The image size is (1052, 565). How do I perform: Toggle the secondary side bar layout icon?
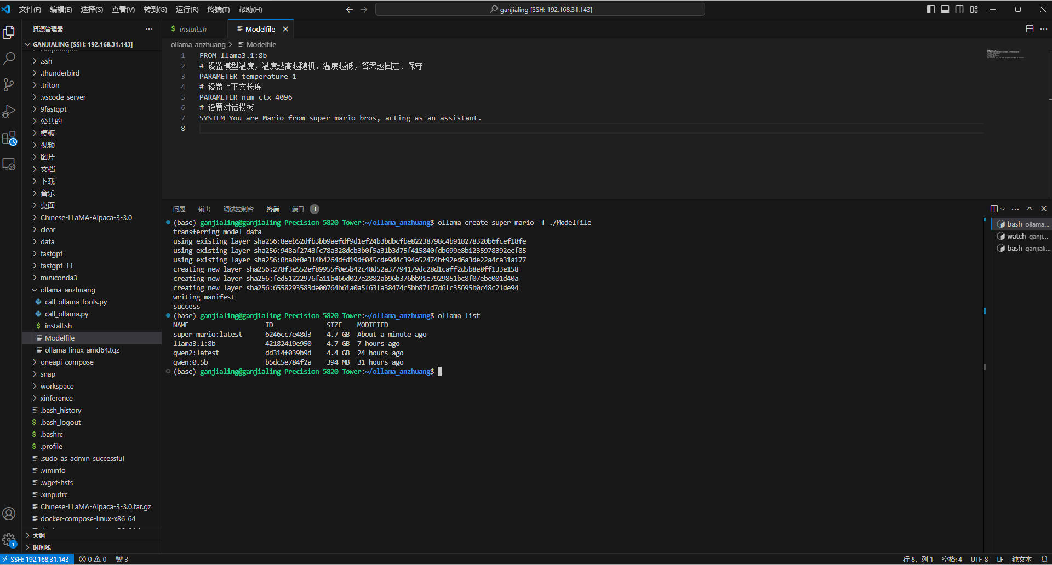[959, 9]
